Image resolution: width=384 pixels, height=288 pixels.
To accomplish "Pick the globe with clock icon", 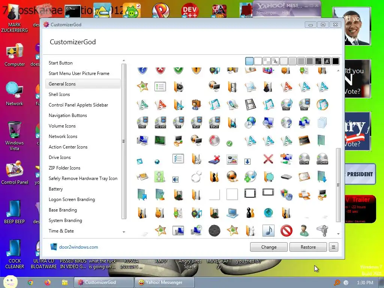I will (250, 123).
